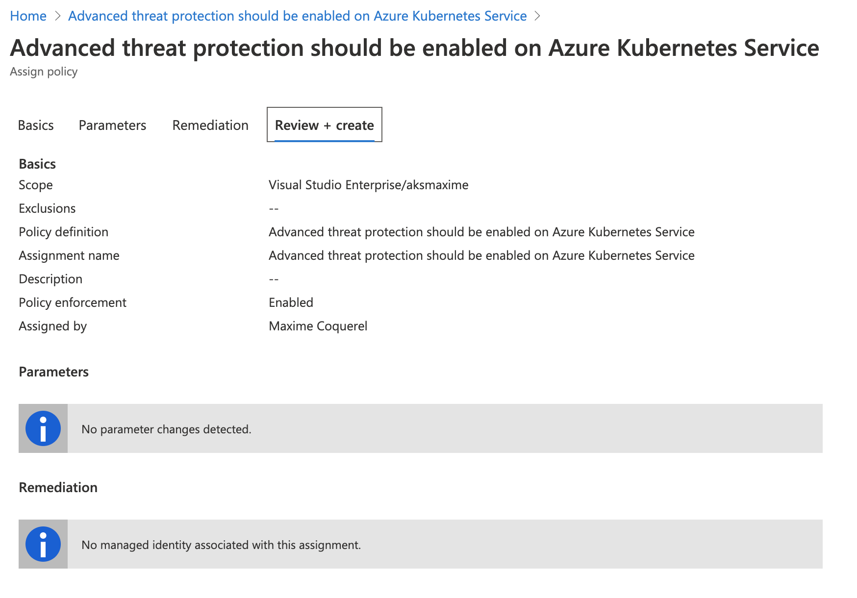Image resolution: width=857 pixels, height=598 pixels.
Task: Click the No managed identity message banner
Action: click(x=221, y=544)
